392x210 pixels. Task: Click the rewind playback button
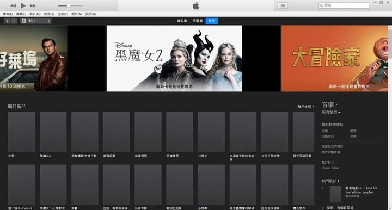point(13,5)
